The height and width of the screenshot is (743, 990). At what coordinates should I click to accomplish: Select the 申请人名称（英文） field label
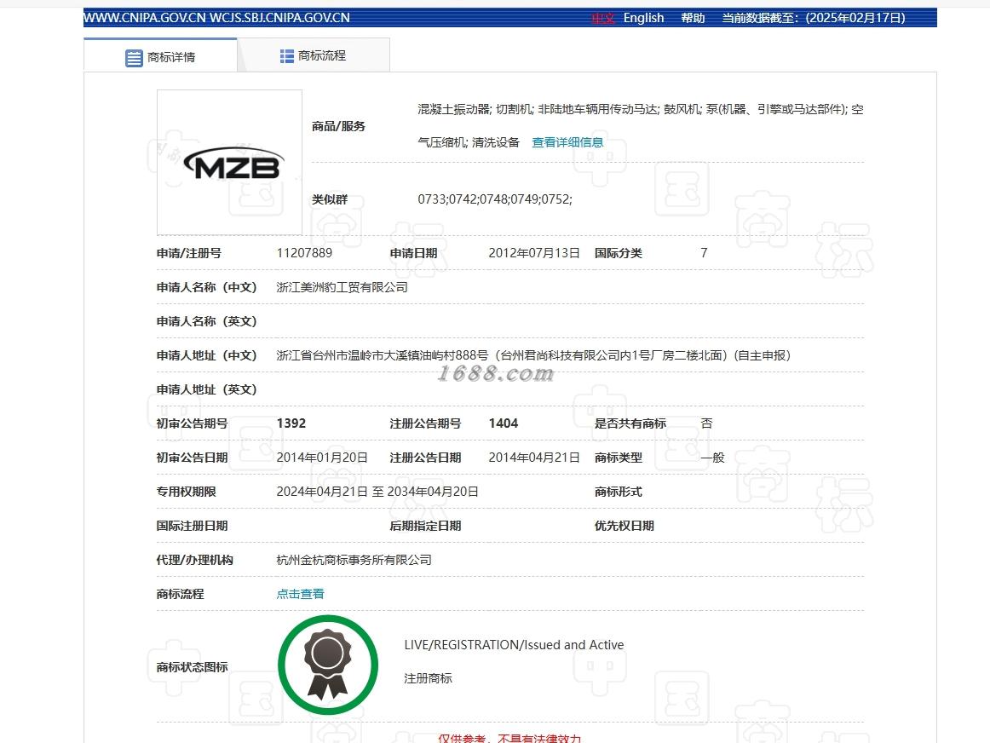click(206, 321)
